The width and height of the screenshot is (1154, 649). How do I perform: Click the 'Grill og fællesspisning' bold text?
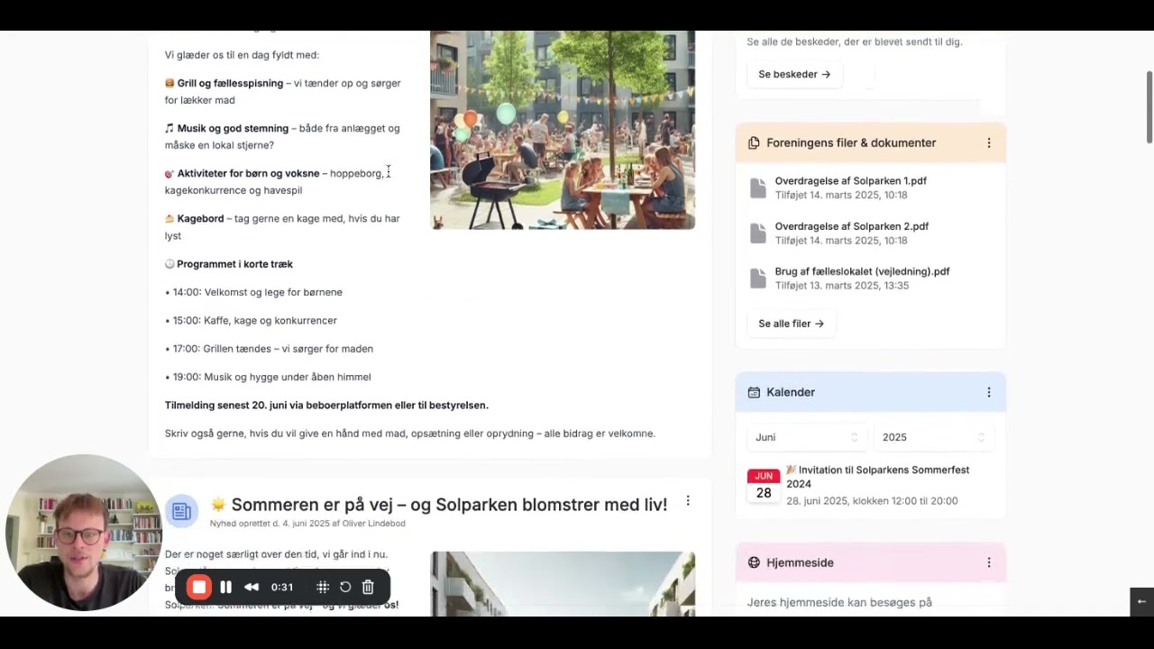click(x=230, y=83)
